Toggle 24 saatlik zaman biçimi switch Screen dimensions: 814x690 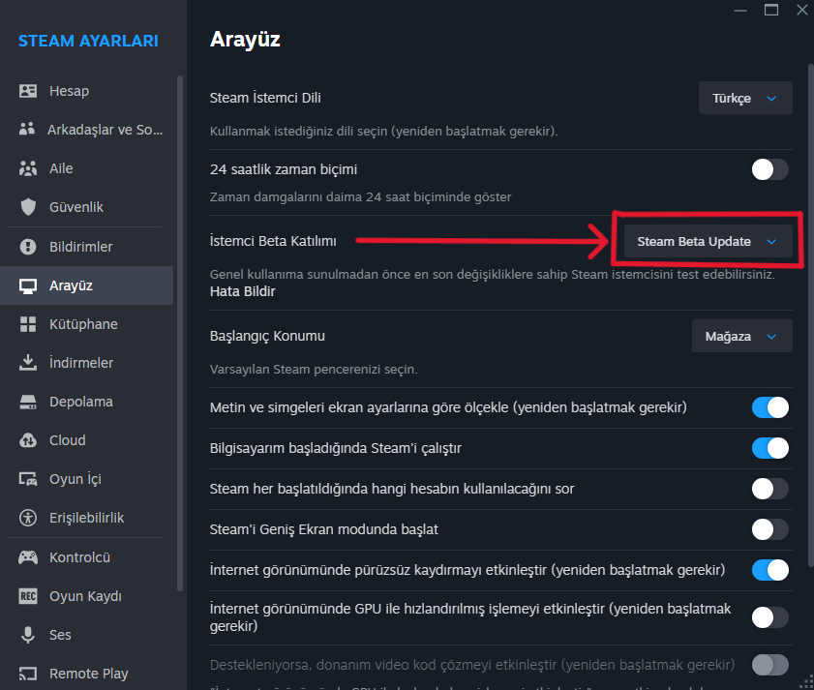coord(769,169)
